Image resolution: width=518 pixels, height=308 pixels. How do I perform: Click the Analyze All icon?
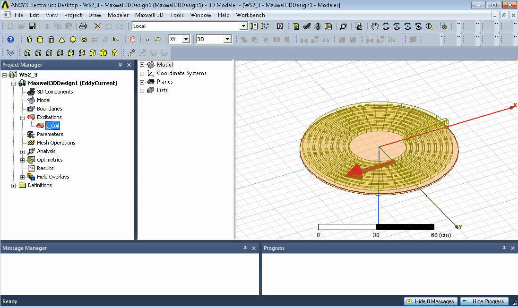coord(318,26)
